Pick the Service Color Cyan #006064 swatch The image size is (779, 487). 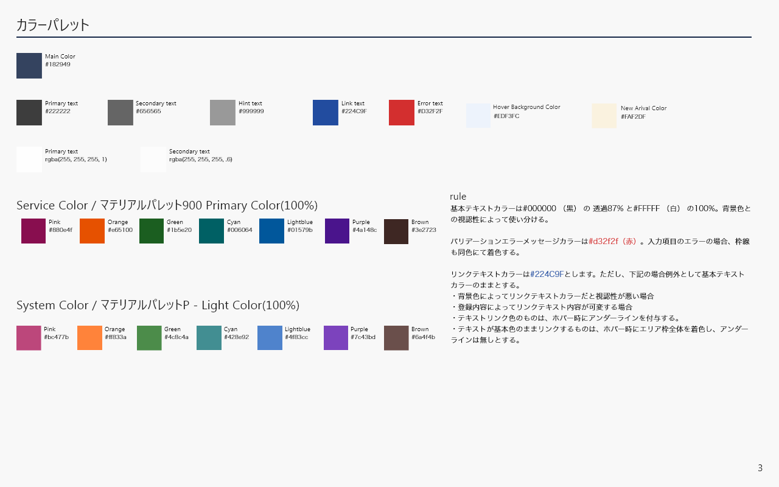click(211, 231)
